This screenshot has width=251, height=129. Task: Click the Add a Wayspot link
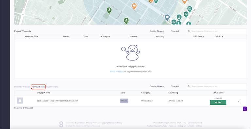pyautogui.click(x=117, y=71)
